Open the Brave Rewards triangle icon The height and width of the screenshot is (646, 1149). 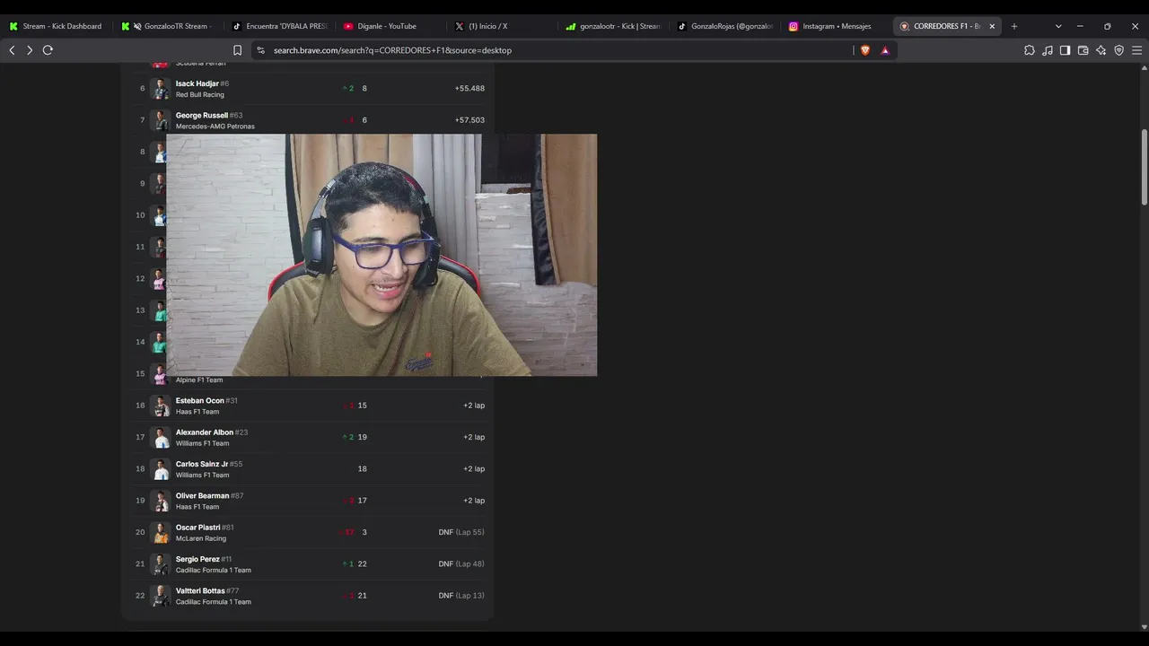click(885, 50)
